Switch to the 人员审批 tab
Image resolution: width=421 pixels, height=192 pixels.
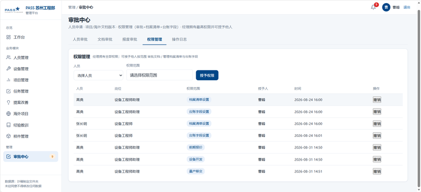[80, 39]
